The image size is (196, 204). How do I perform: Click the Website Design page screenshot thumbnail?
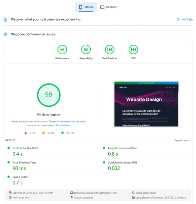coord(146,104)
